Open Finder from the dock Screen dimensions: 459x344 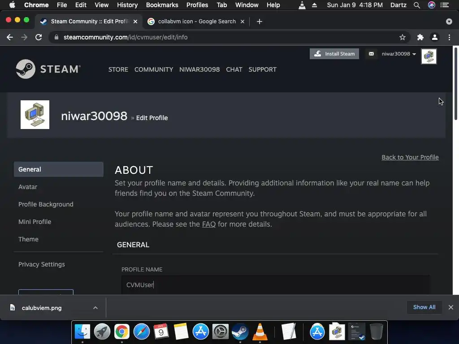pos(82,332)
